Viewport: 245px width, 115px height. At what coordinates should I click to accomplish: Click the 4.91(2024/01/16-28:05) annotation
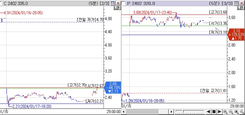click(23, 13)
